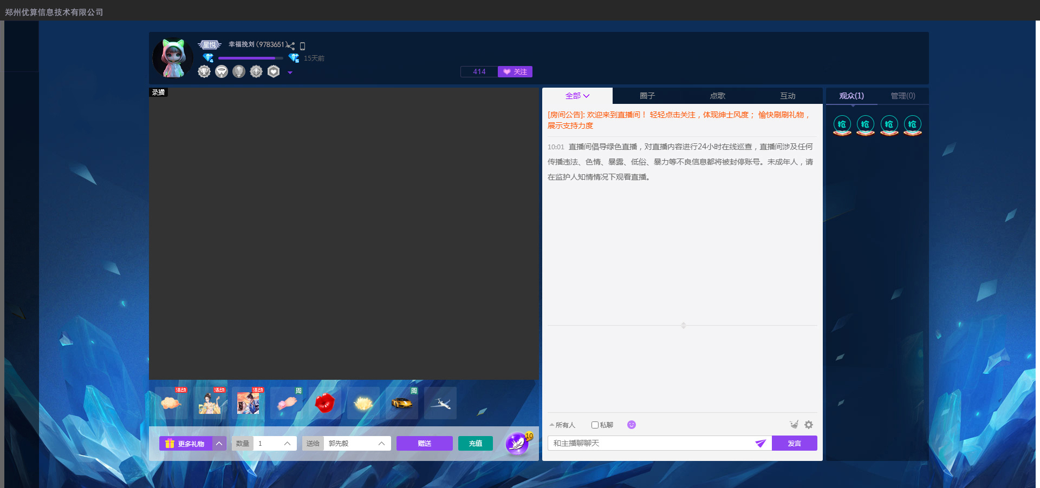
Task: Click the 赠送 send gift button
Action: click(424, 444)
